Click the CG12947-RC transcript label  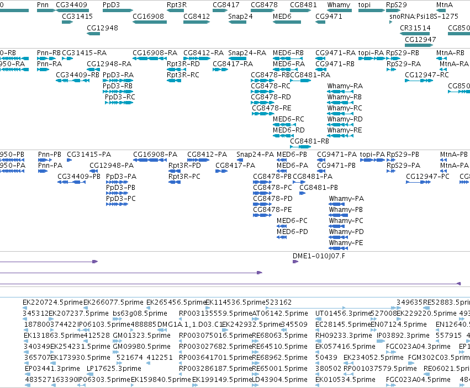tap(427, 75)
